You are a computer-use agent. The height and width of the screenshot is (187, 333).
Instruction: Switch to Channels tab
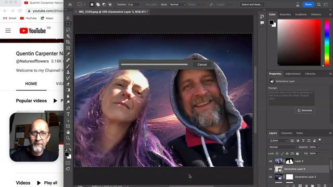[287, 133]
